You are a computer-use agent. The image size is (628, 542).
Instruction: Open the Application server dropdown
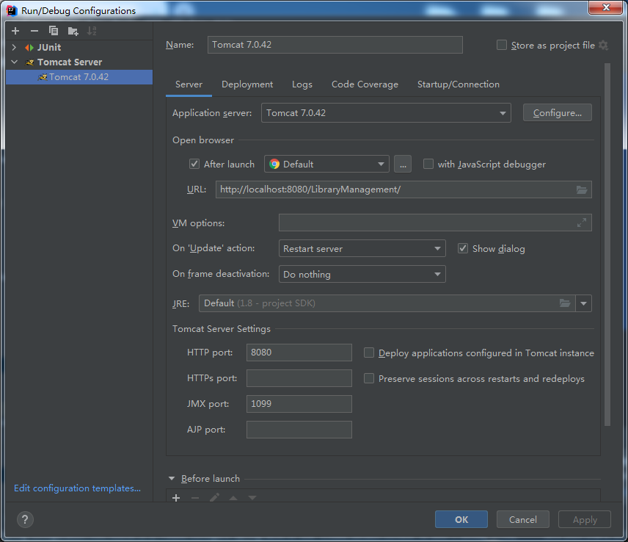tap(386, 113)
